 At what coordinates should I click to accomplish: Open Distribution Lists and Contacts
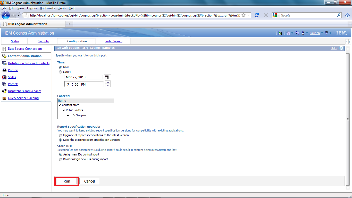[x=29, y=63]
